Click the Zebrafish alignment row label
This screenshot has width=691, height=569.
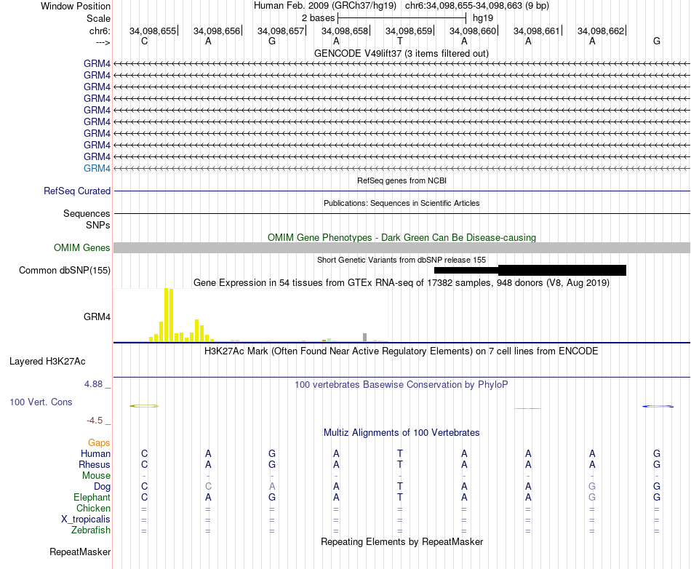coord(91,530)
